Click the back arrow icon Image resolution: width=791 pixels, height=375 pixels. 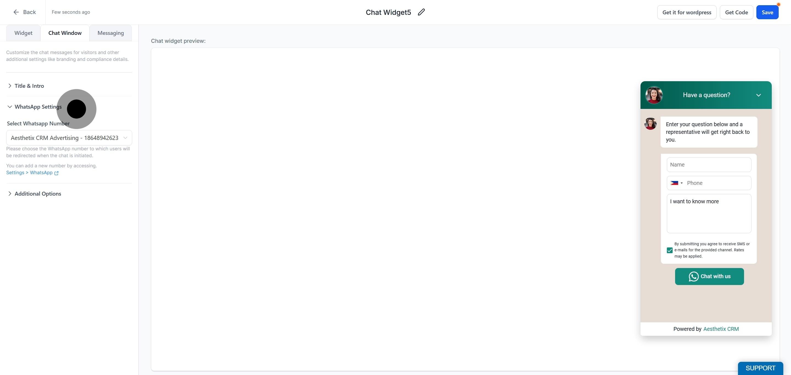[x=16, y=12]
